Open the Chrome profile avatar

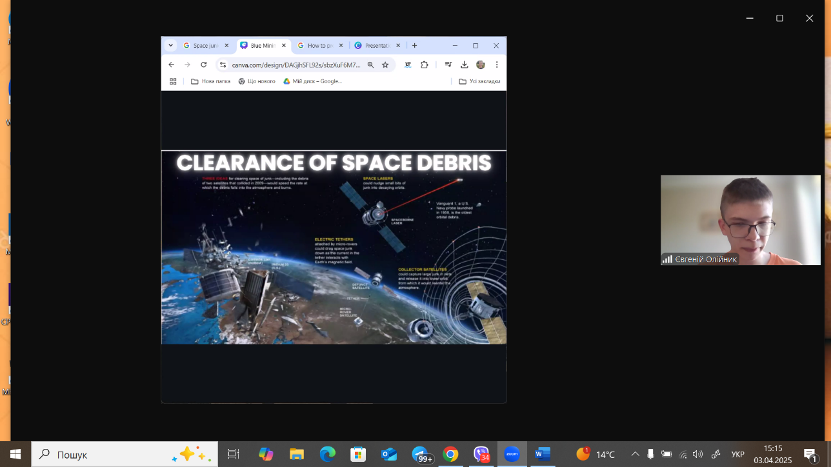pyautogui.click(x=480, y=65)
